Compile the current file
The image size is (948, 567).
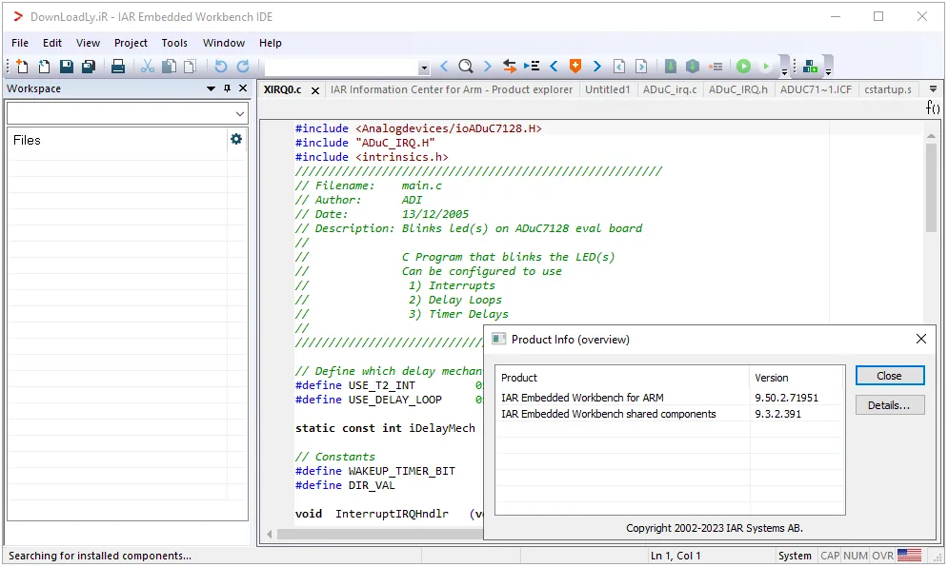[671, 67]
